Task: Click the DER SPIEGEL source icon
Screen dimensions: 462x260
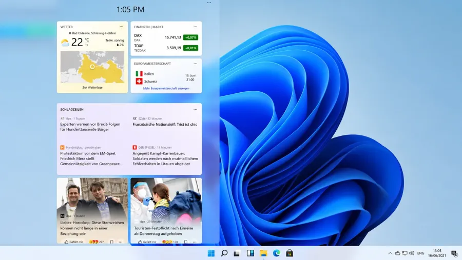Action: (x=134, y=147)
